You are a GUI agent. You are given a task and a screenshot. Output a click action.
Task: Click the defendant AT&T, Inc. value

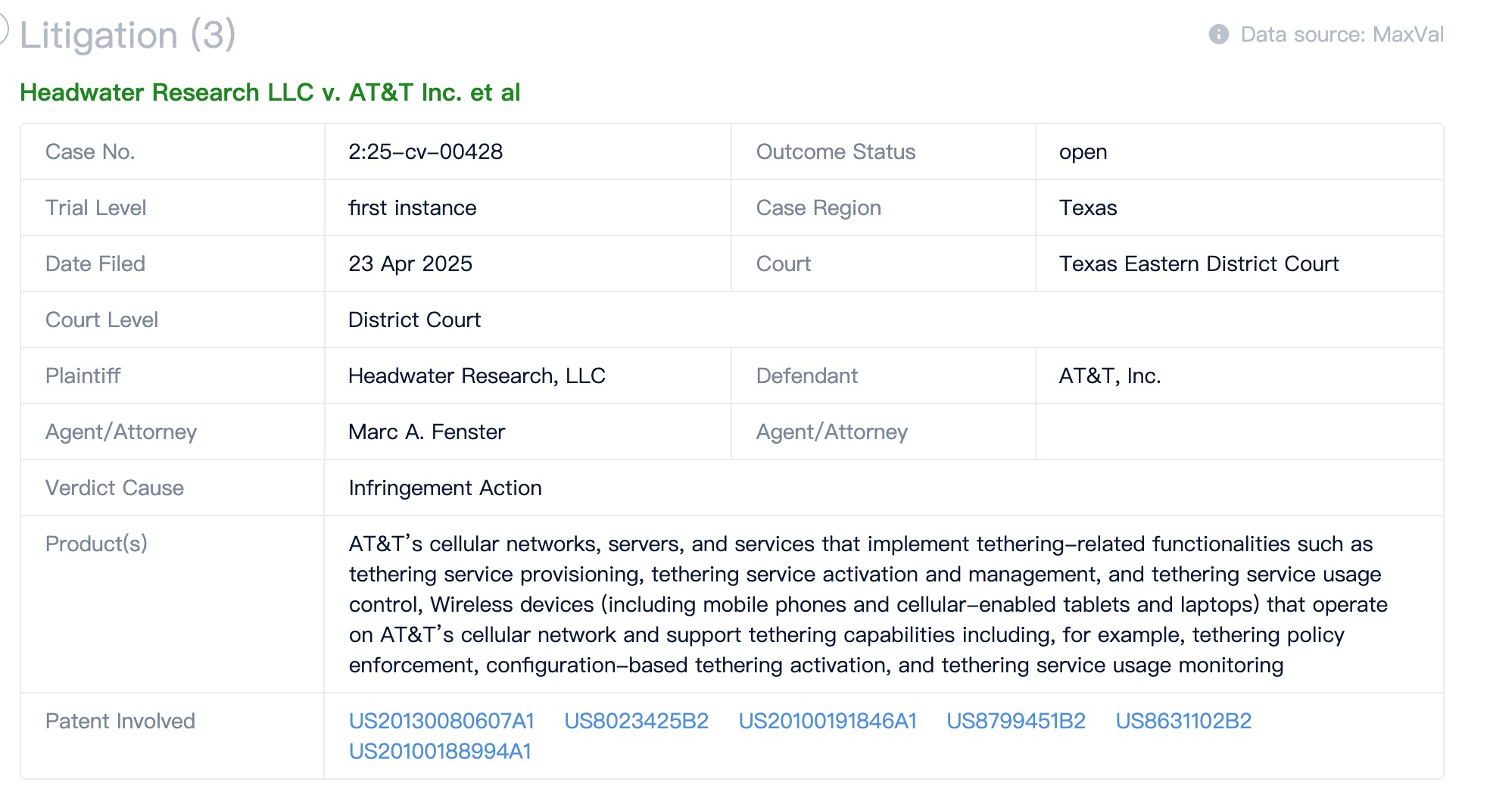[x=1109, y=376]
